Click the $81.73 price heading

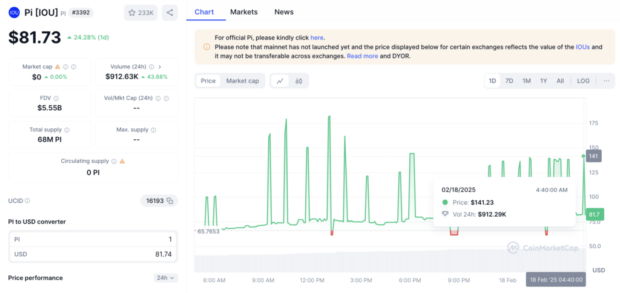pyautogui.click(x=35, y=38)
